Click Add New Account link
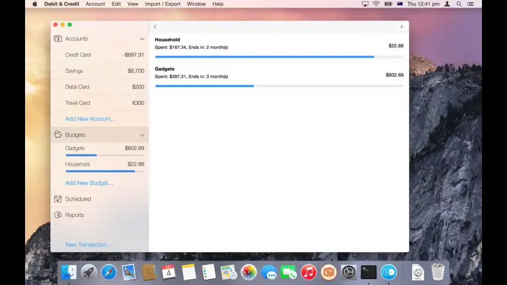 click(x=90, y=119)
